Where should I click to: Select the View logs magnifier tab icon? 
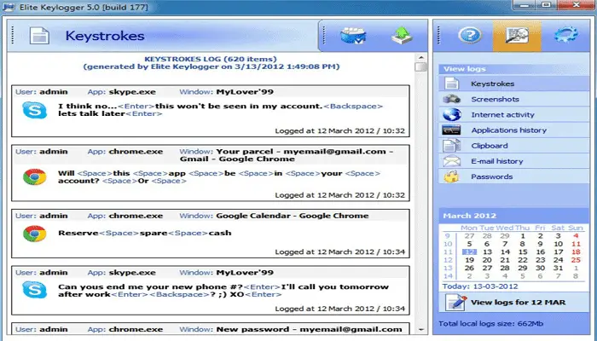(517, 36)
